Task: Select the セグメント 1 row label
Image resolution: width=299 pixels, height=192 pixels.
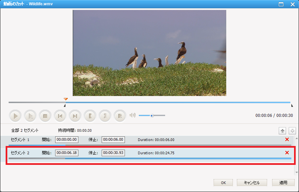Action: coord(20,140)
